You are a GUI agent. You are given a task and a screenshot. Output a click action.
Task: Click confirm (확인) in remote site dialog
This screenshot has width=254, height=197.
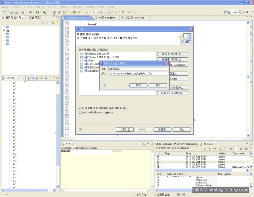point(139,86)
